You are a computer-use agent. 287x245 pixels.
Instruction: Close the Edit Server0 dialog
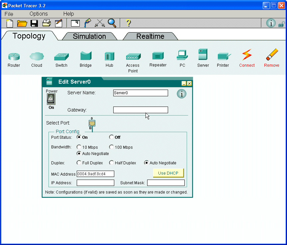[x=189, y=83]
